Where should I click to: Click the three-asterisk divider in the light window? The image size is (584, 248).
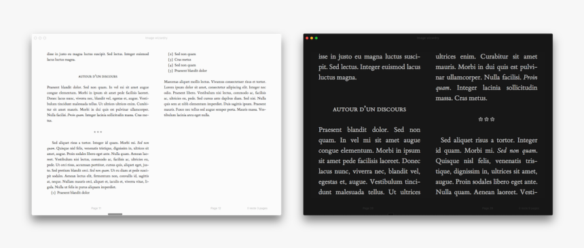[x=98, y=132]
